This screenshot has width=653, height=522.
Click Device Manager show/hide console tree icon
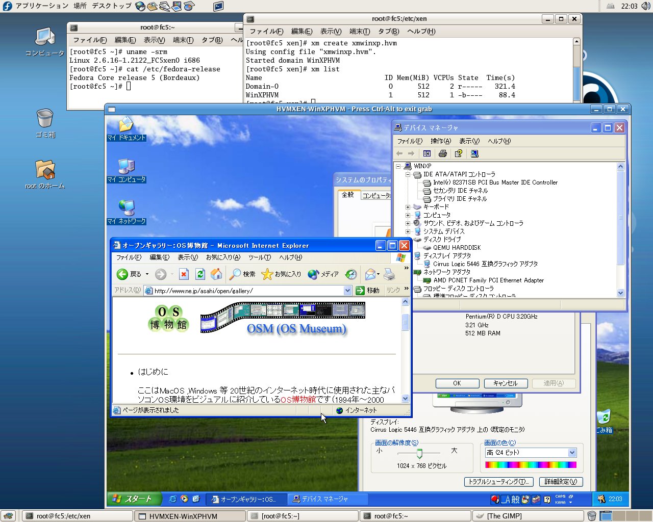427,153
